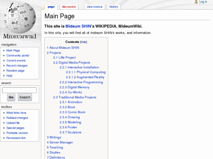Hide the Contents table via hide link
Image resolution: width=213 pixels, height=159 pixels.
click(x=84, y=42)
